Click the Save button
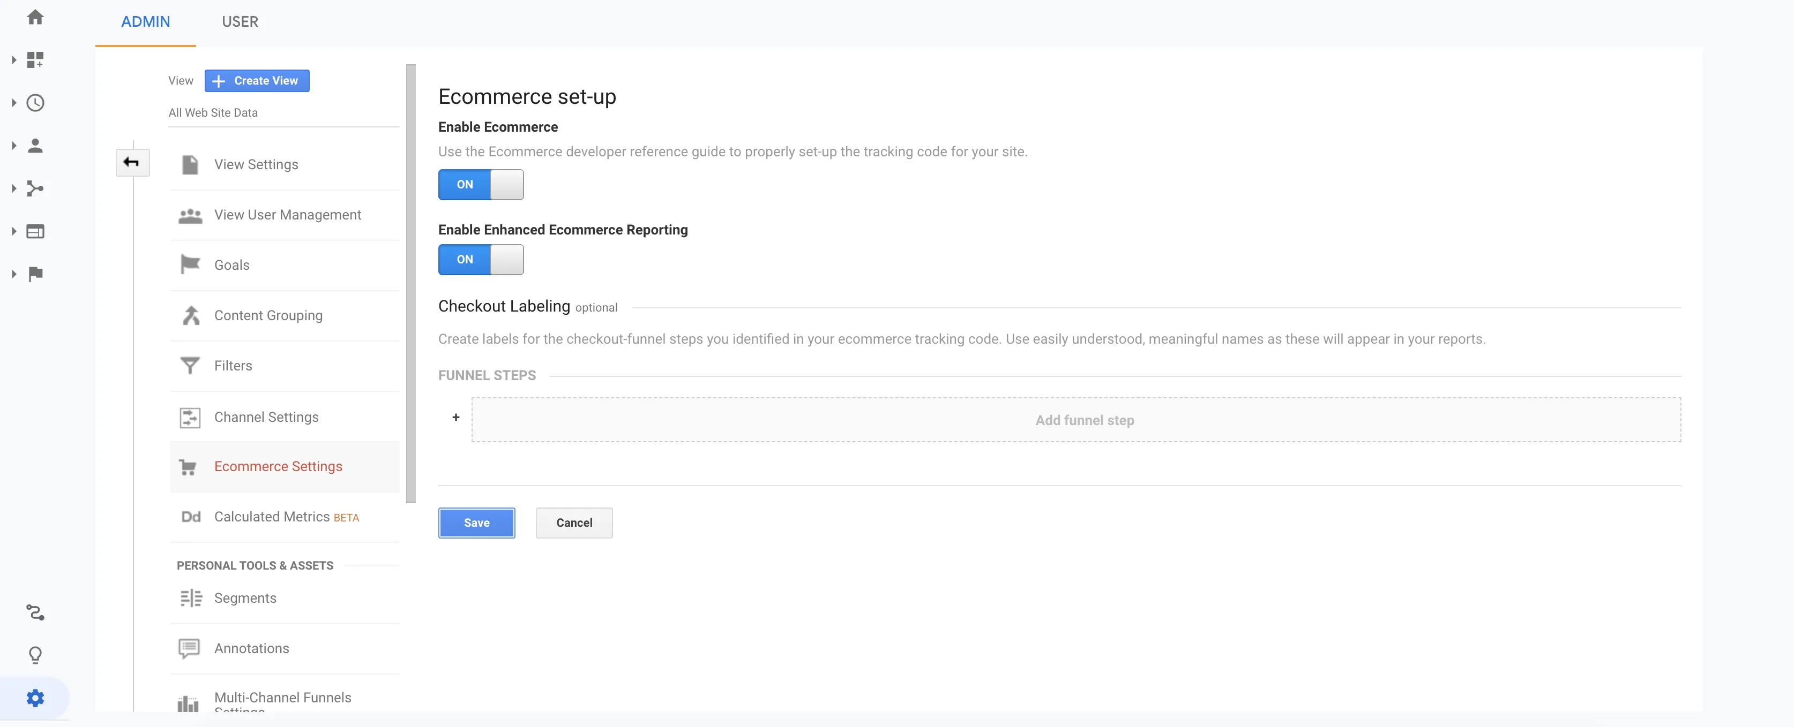Screen dimensions: 1794x727 [476, 522]
